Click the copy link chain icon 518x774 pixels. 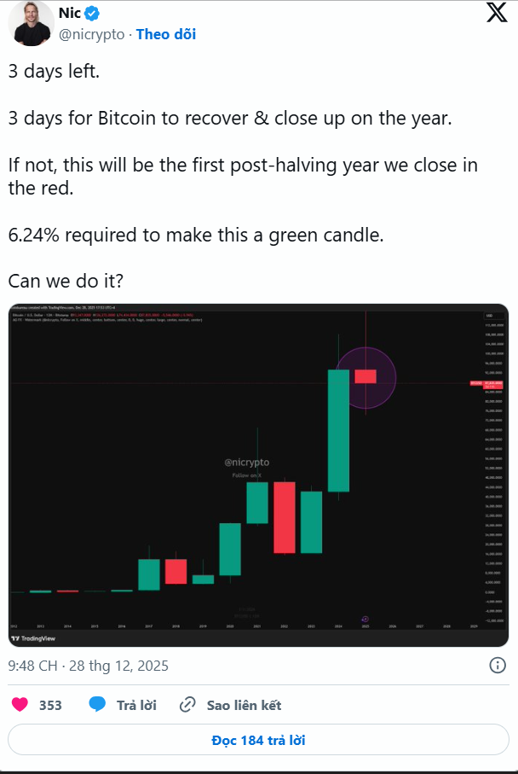(188, 705)
